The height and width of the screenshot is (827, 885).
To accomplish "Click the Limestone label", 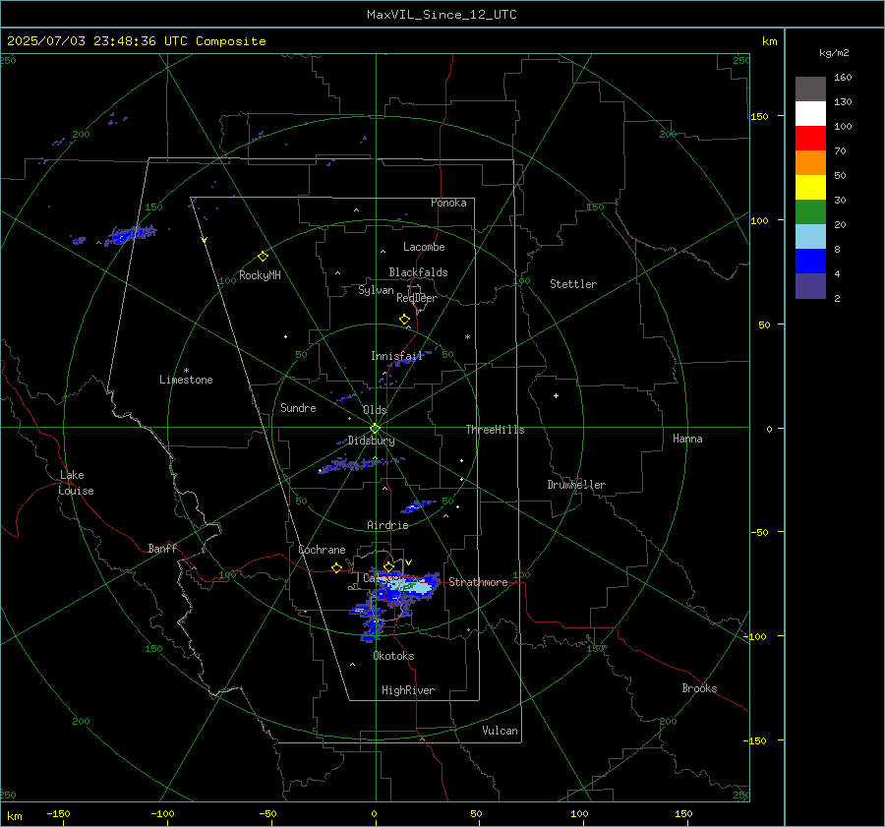I will pos(186,380).
